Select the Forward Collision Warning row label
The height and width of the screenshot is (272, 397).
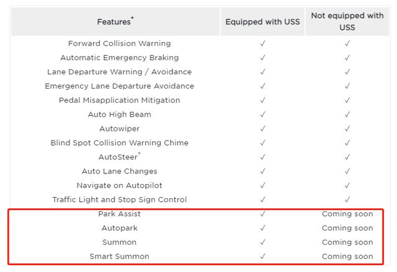119,43
